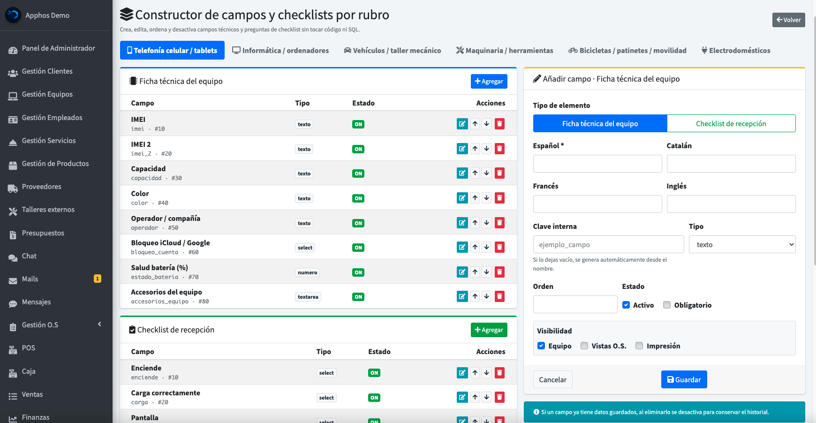Screen dimensions: 816x423
Task: Enable Impresión visibility checkbox
Action: pos(639,346)
